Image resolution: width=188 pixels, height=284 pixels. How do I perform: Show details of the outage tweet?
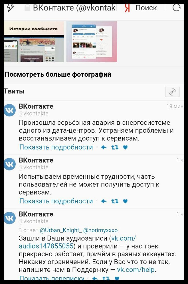56,147
